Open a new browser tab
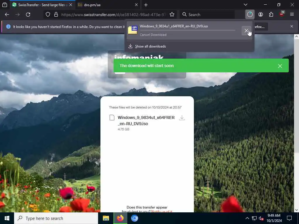This screenshot has width=299, height=224. [146, 5]
